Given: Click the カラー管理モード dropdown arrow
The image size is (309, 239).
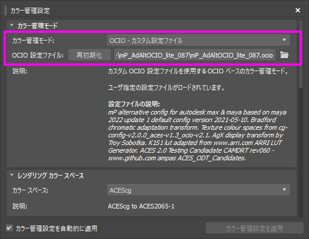Looking at the screenshot, I should (x=284, y=40).
